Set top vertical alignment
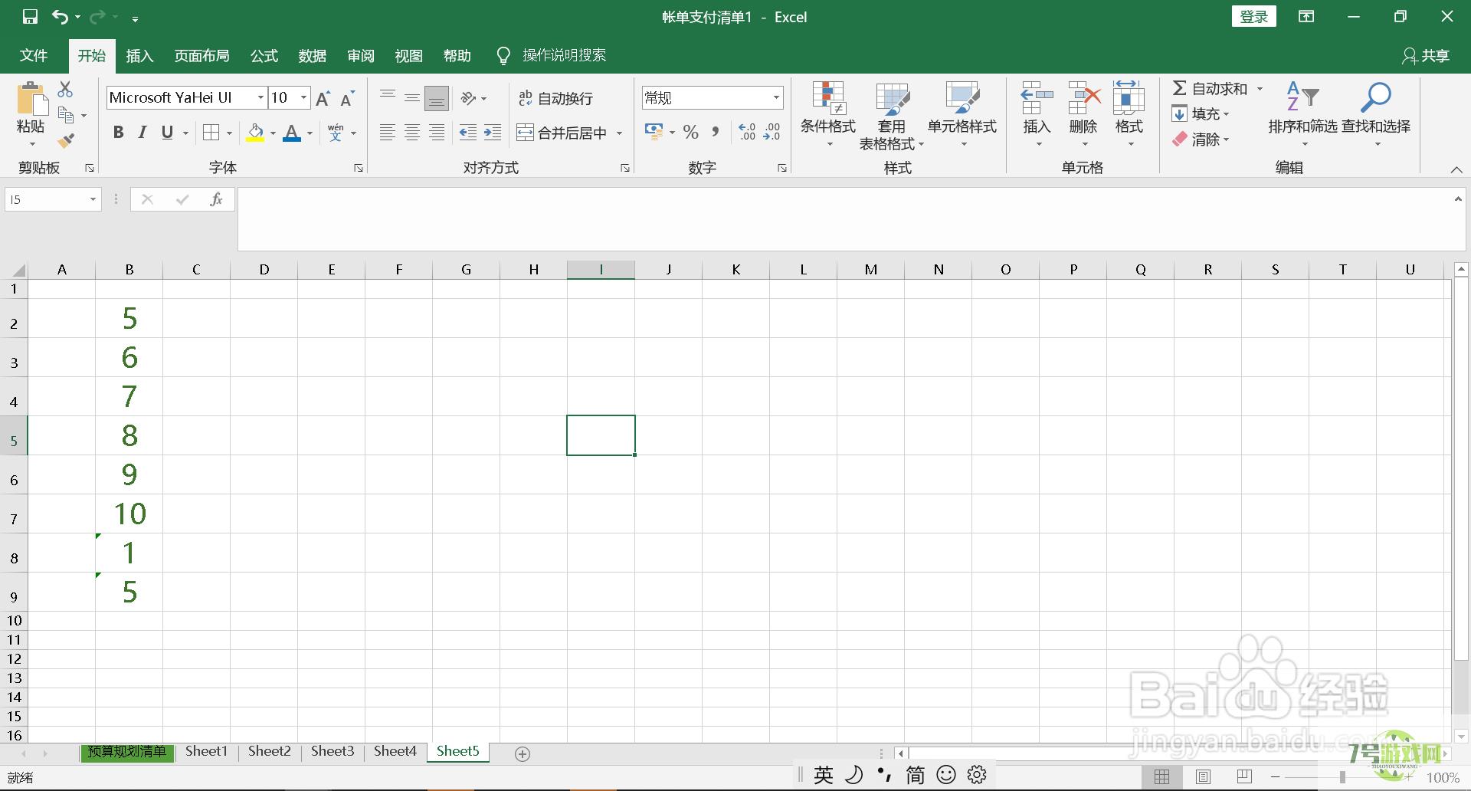 [x=388, y=98]
